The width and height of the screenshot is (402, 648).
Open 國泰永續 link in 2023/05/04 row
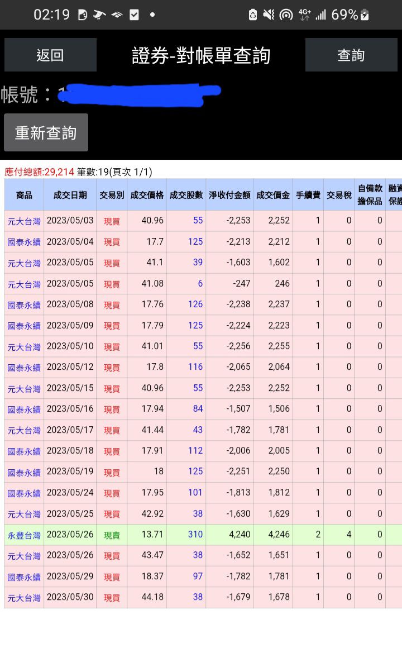(x=24, y=242)
